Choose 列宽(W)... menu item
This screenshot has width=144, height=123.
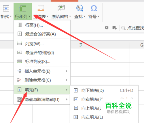pos(42,44)
